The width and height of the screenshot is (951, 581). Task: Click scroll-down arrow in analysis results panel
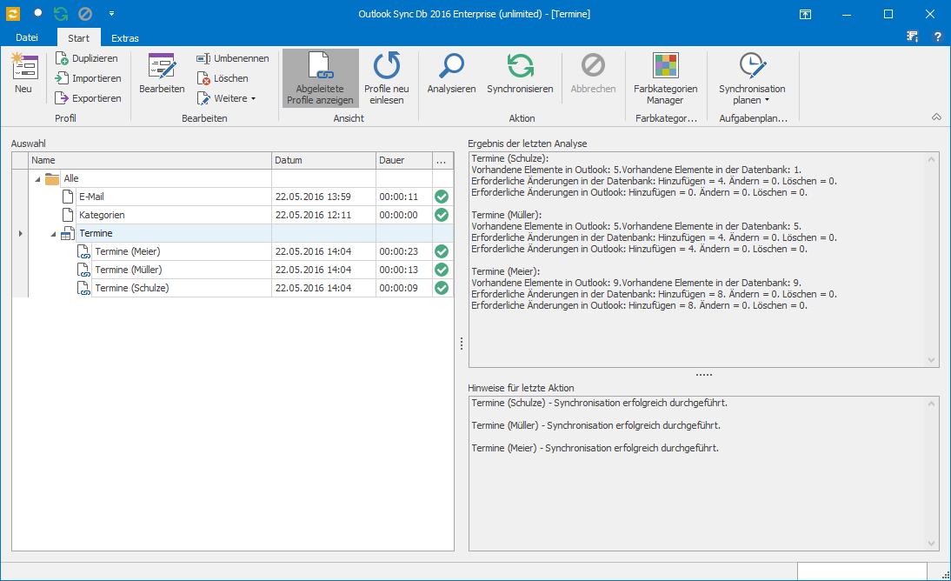tap(932, 360)
